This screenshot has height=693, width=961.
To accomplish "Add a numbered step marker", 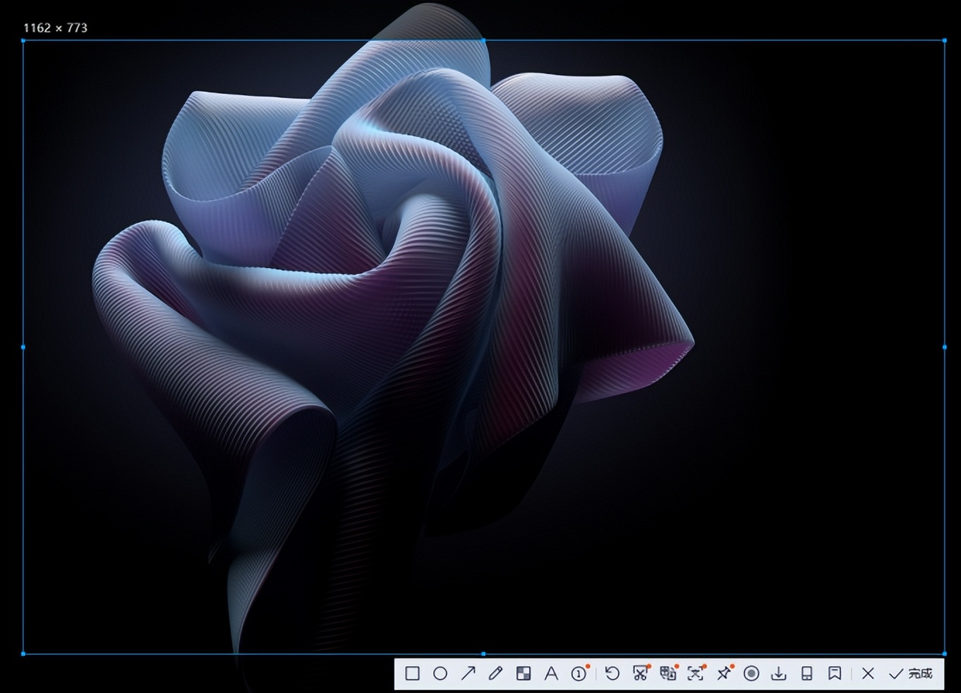I will pyautogui.click(x=579, y=674).
